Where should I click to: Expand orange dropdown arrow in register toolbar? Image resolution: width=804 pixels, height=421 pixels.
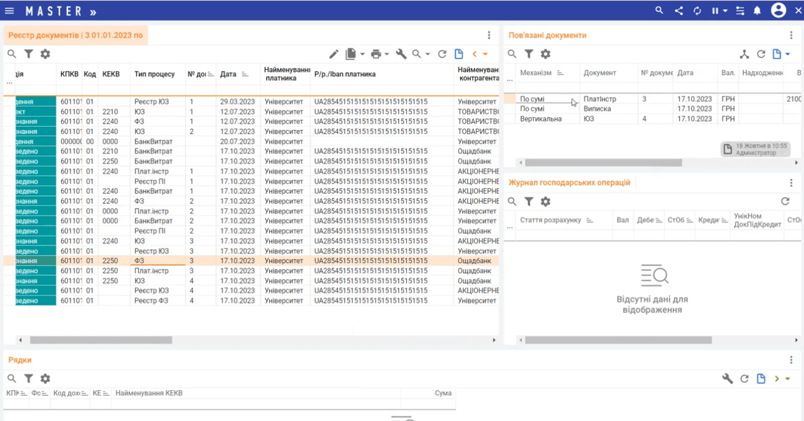pyautogui.click(x=485, y=55)
